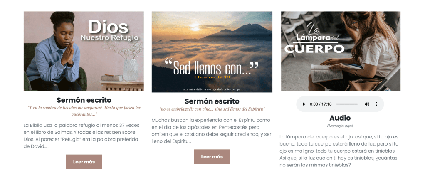Screen dimensions: 425x173
Task: Open the Sed llenos con sunrise image
Action: 212,52
